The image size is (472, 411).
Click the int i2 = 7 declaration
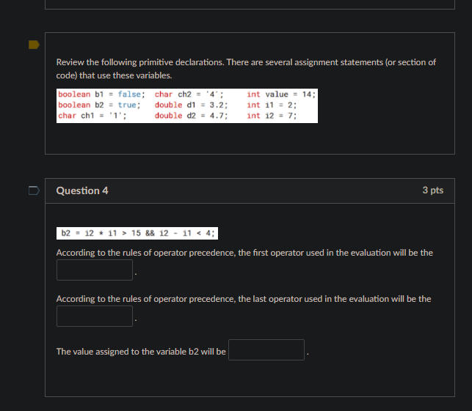pos(272,116)
